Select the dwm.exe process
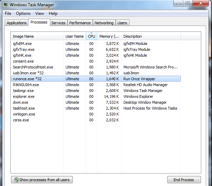 [96, 102]
